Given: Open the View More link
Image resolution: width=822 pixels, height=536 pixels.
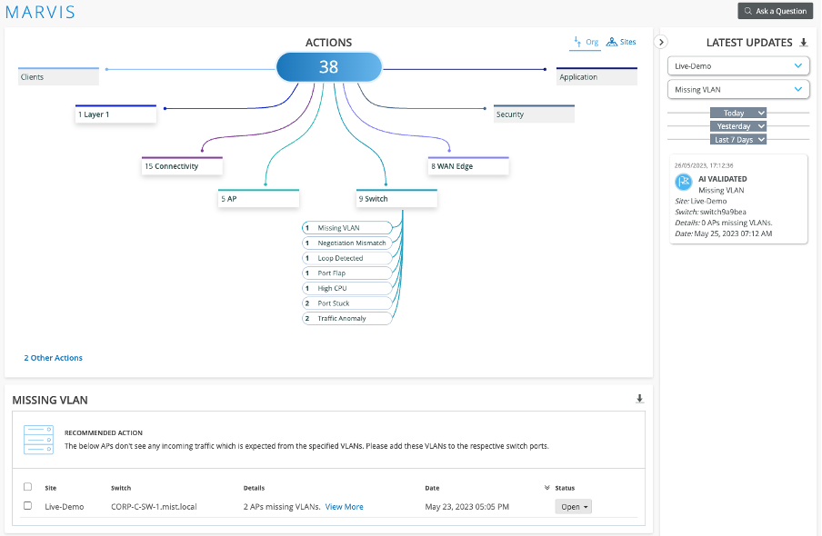Looking at the screenshot, I should (x=344, y=507).
